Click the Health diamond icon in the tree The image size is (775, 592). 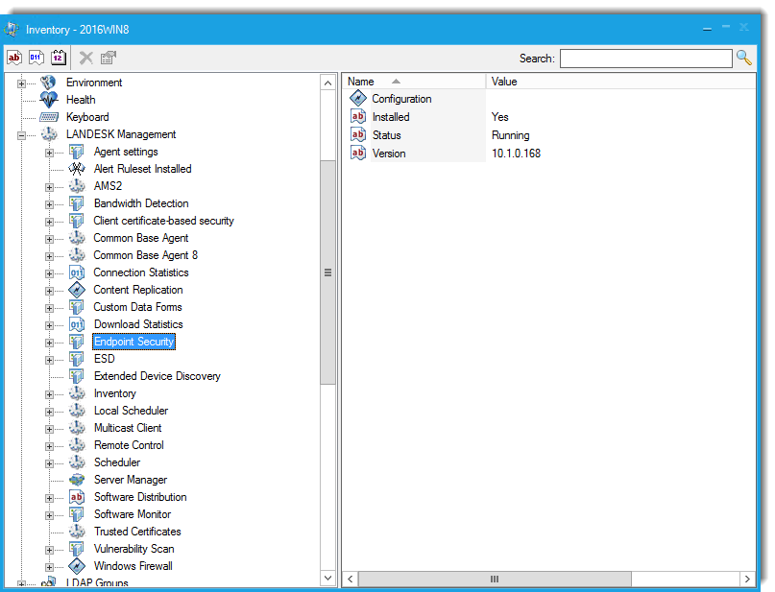(48, 99)
